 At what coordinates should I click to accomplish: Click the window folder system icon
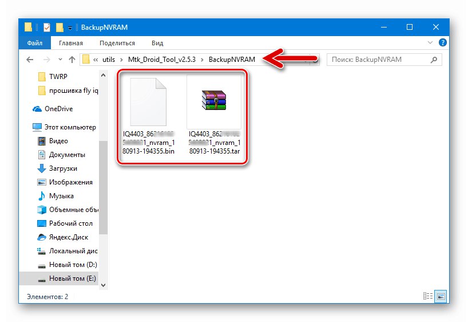pyautogui.click(x=28, y=27)
